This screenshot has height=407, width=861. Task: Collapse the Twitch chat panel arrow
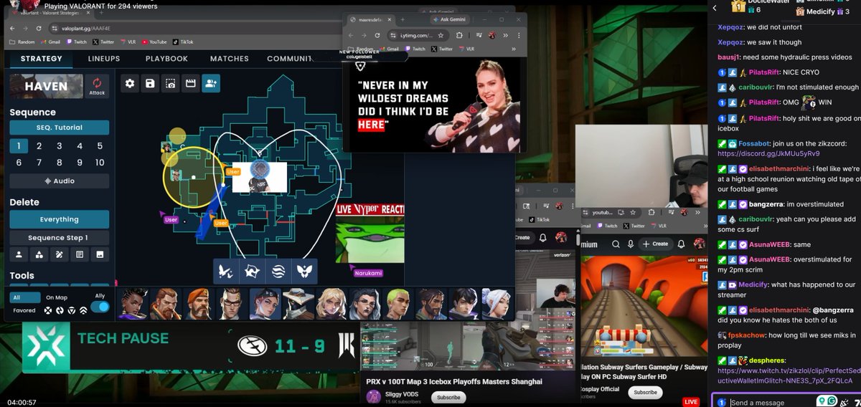click(x=715, y=7)
